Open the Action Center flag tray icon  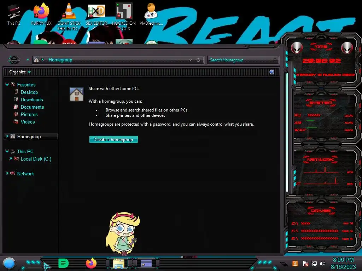305,263
